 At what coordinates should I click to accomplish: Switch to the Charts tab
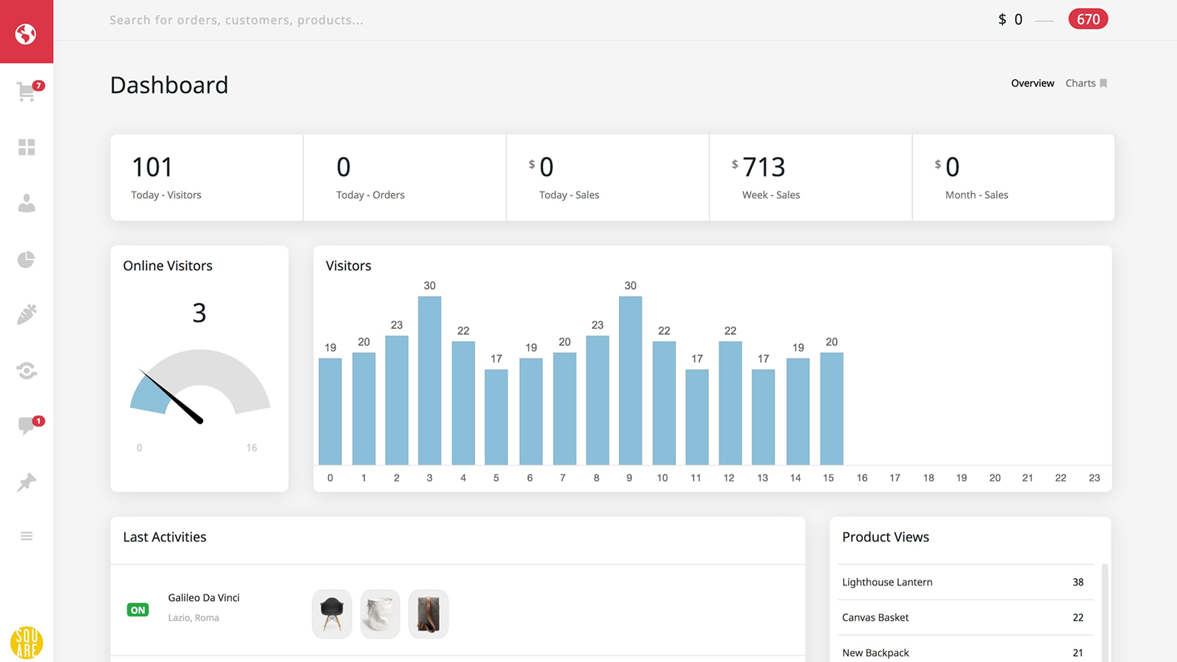1080,83
